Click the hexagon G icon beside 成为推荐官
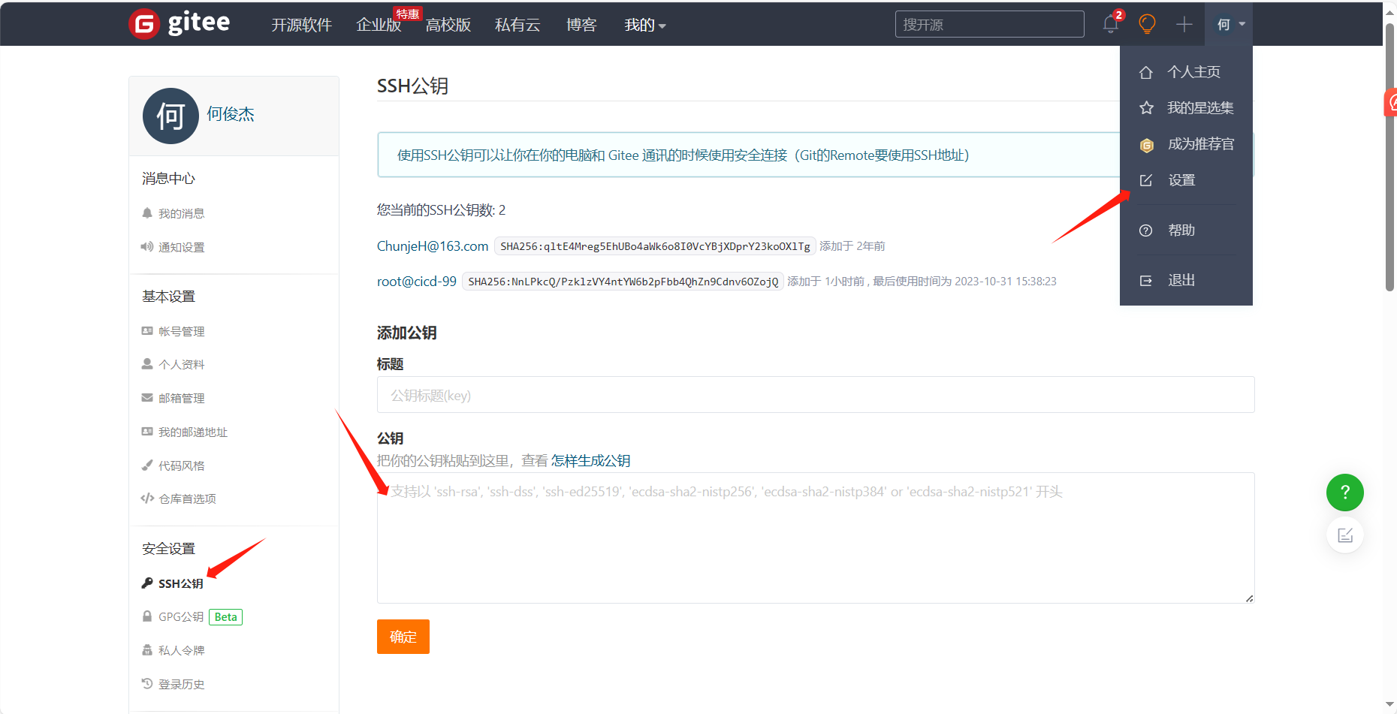The height and width of the screenshot is (714, 1397). [1146, 145]
